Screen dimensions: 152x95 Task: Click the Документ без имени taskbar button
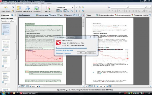pos(29,93)
